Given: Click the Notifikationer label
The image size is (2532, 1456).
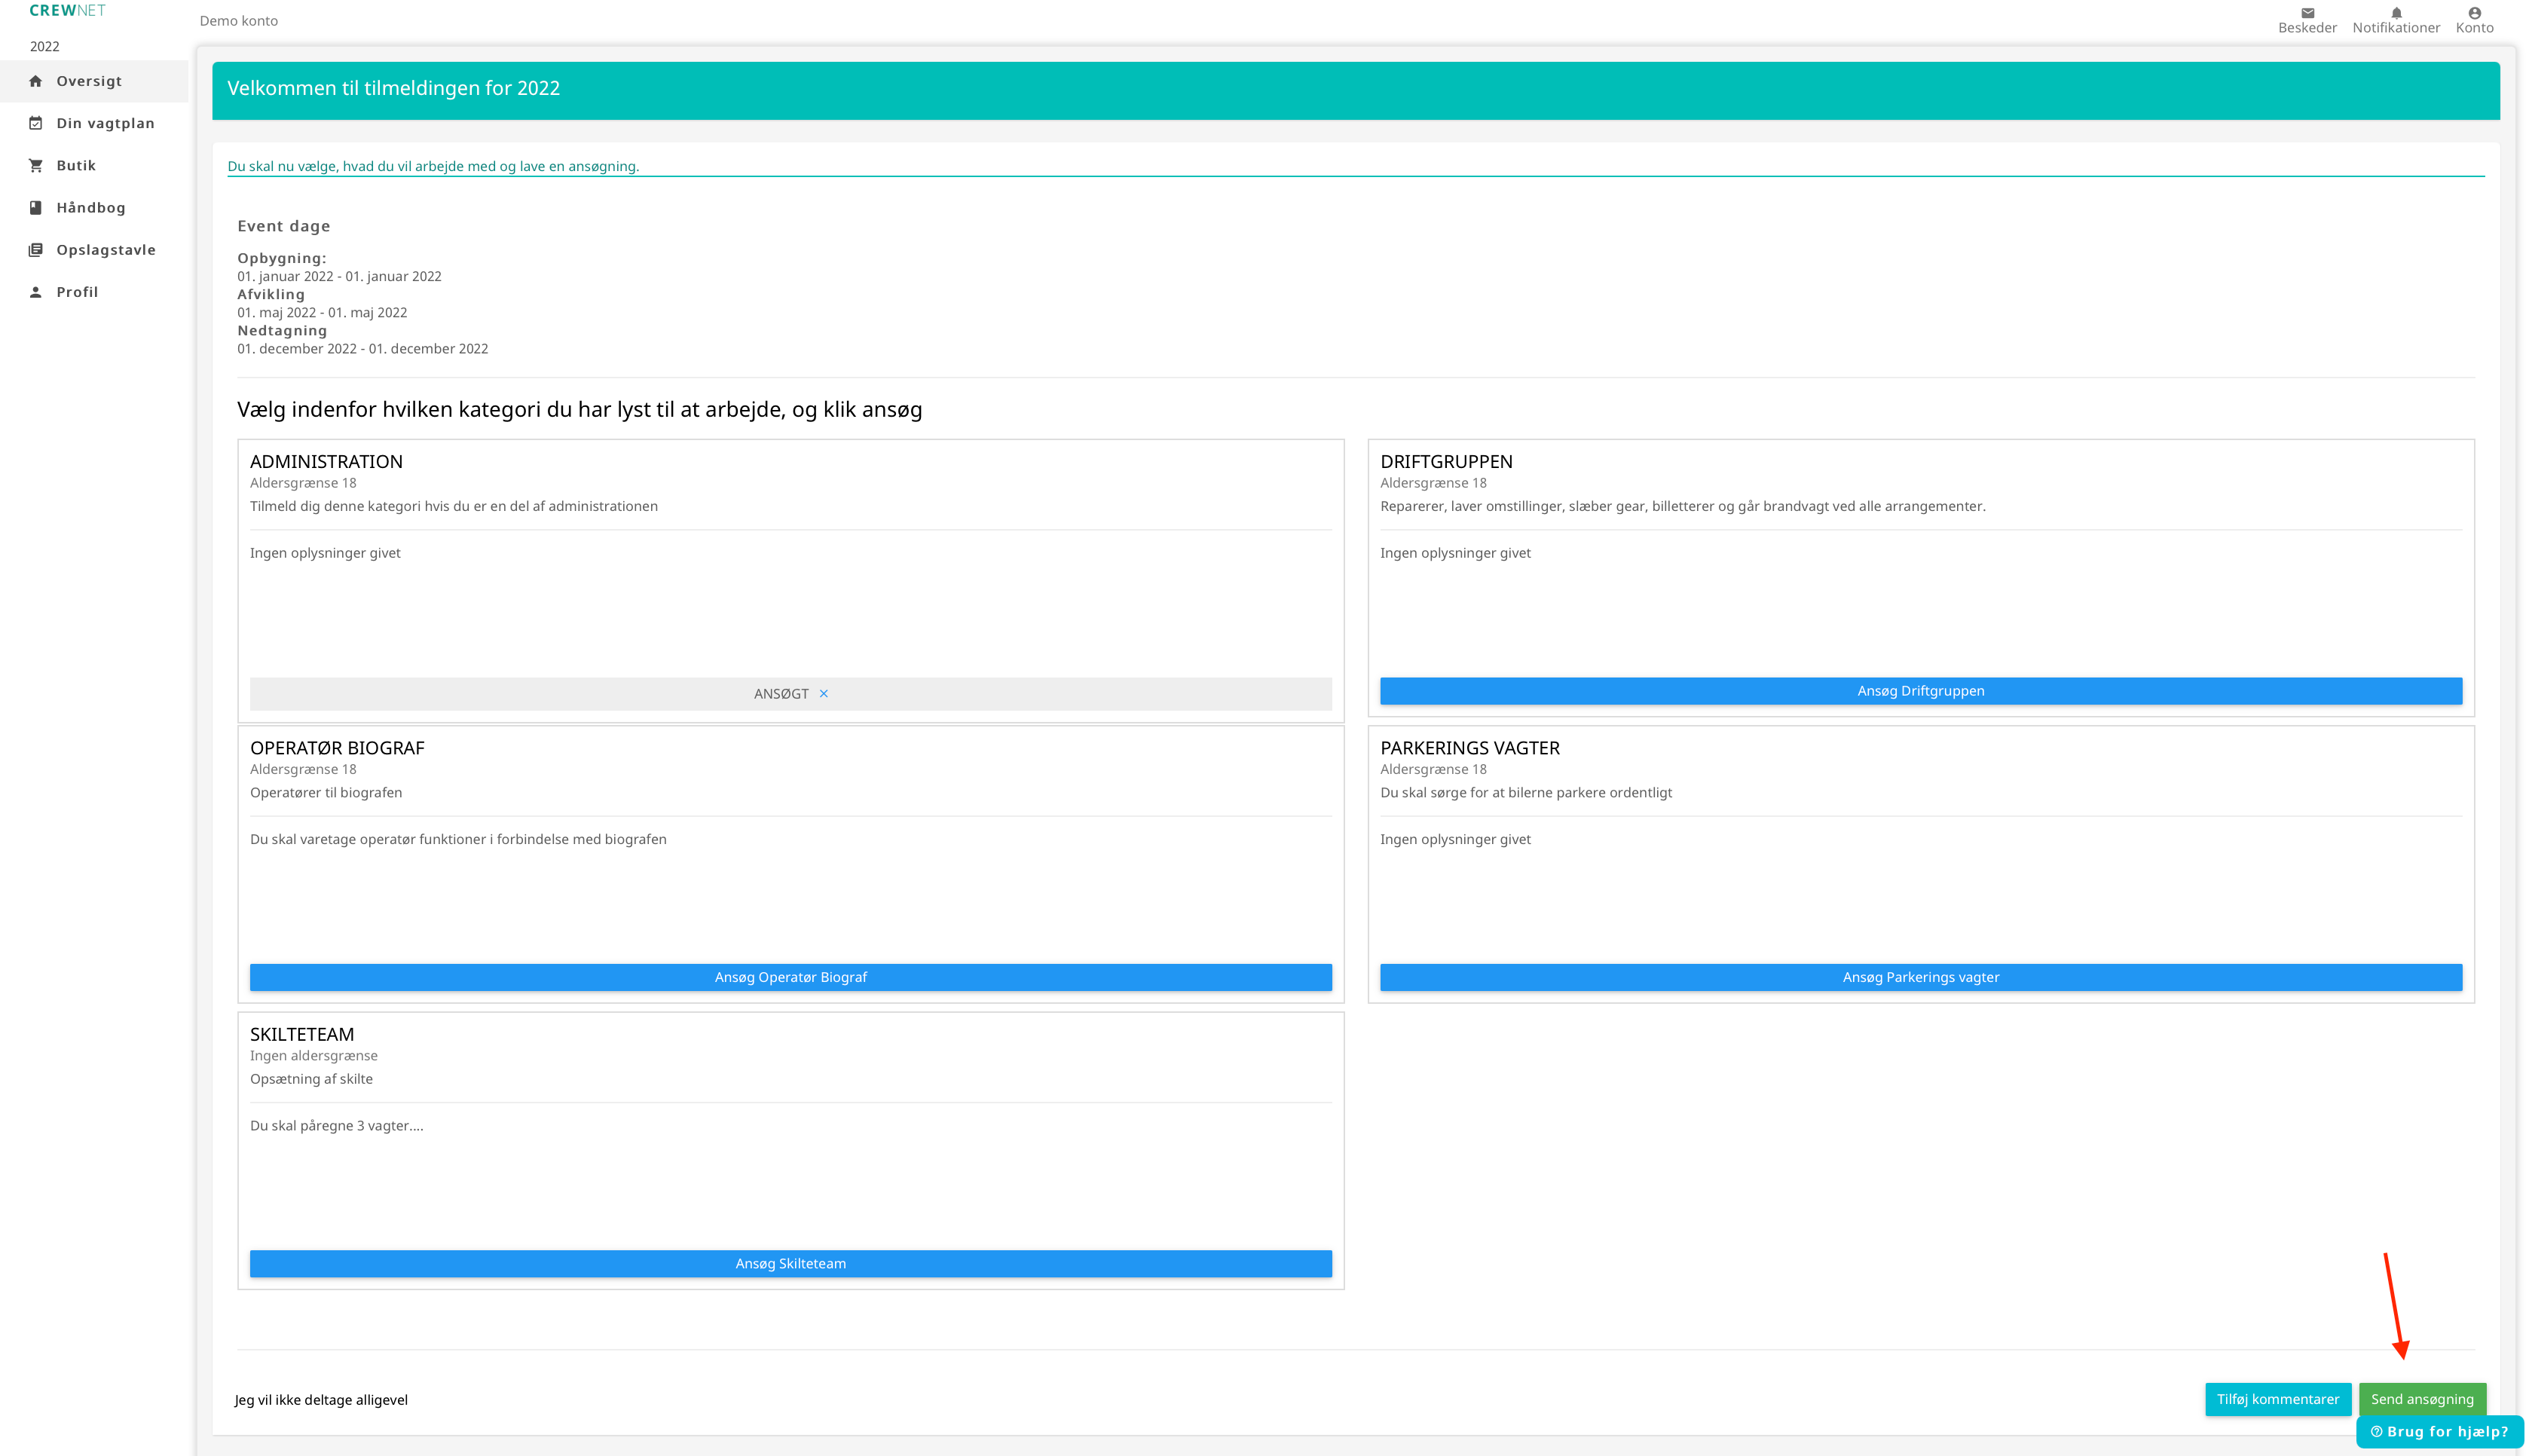Looking at the screenshot, I should point(2396,28).
